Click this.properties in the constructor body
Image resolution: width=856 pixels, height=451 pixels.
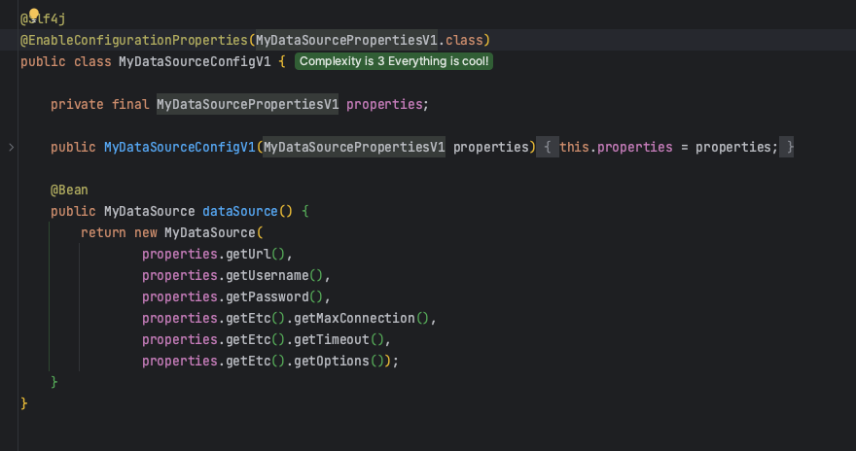click(x=616, y=147)
